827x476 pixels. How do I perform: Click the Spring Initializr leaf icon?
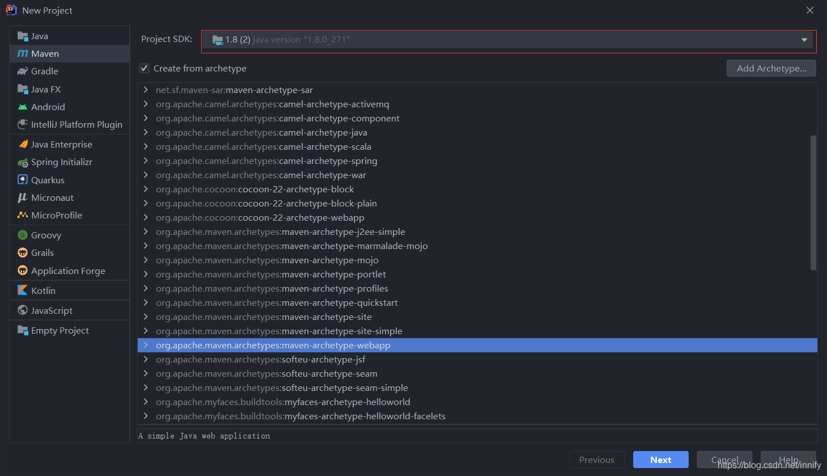pos(23,162)
